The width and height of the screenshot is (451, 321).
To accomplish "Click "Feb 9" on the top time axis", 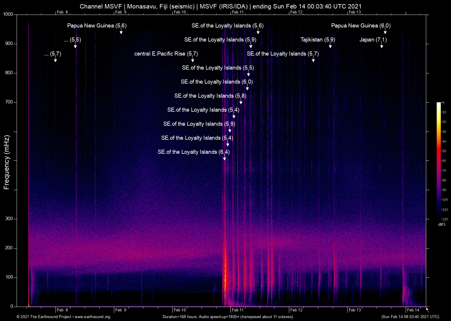I will point(121,12).
